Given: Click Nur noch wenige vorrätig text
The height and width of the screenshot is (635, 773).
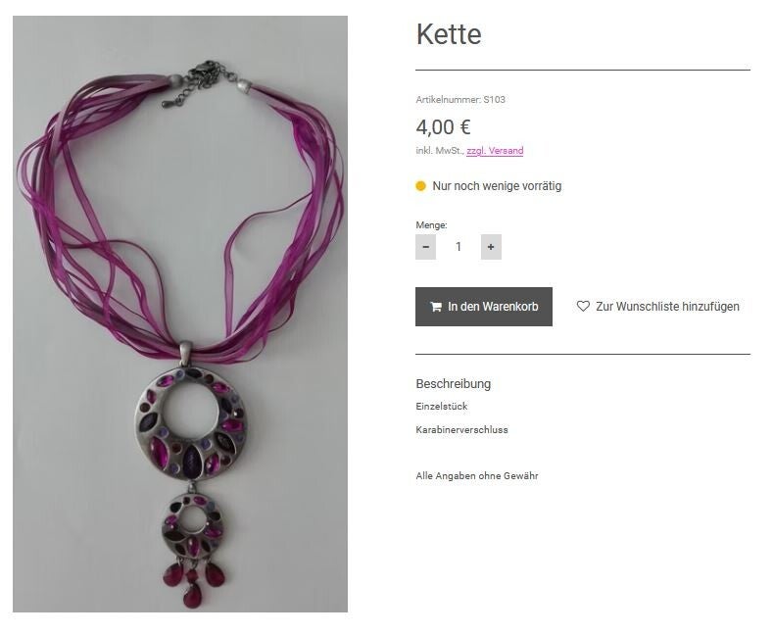Looking at the screenshot, I should coord(497,186).
